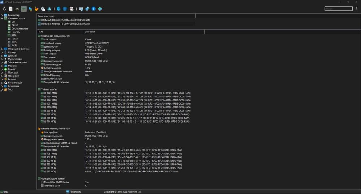Collapse the Системна плата tree node
The height and width of the screenshot is (194, 361).
coord(2,18)
